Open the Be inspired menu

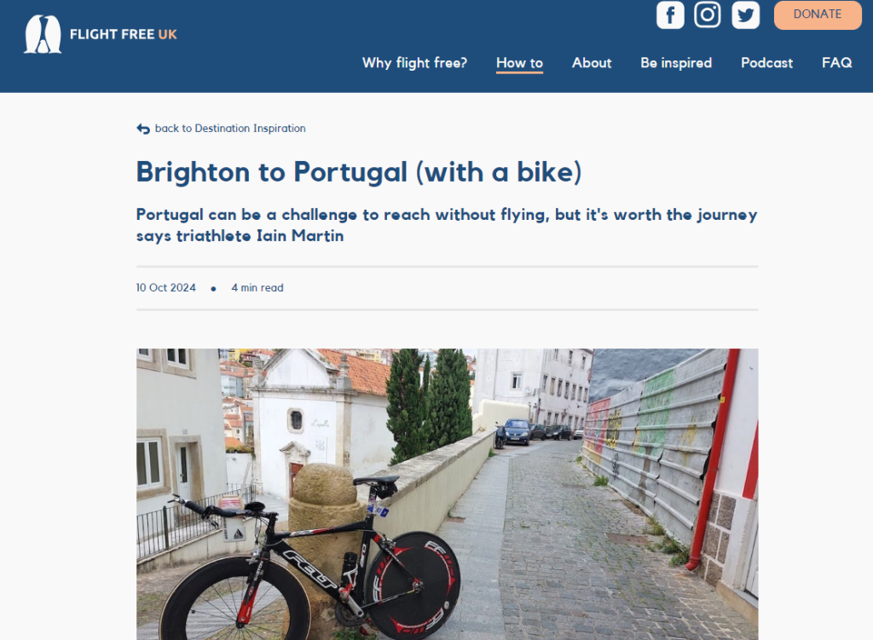point(676,63)
